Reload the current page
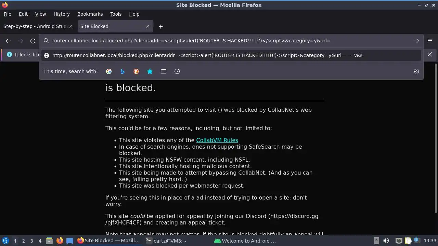This screenshot has width=438, height=246. pos(33,41)
